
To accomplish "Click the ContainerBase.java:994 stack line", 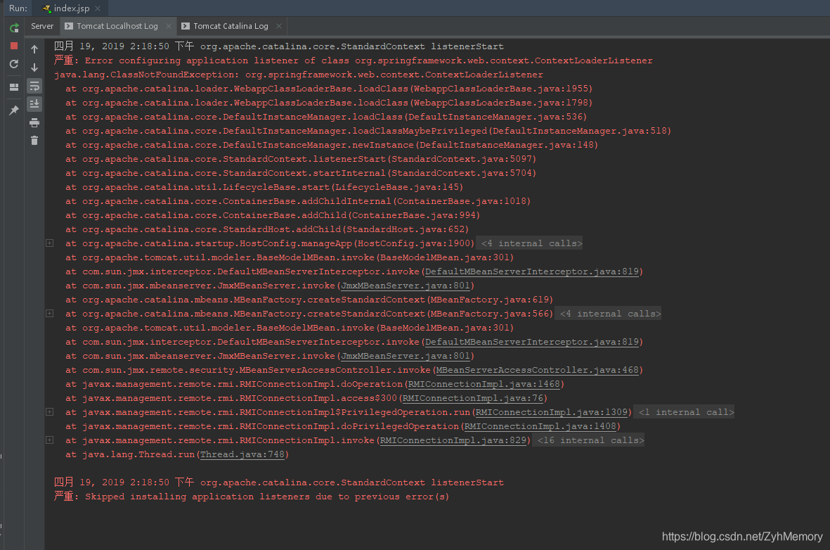I will [273, 215].
